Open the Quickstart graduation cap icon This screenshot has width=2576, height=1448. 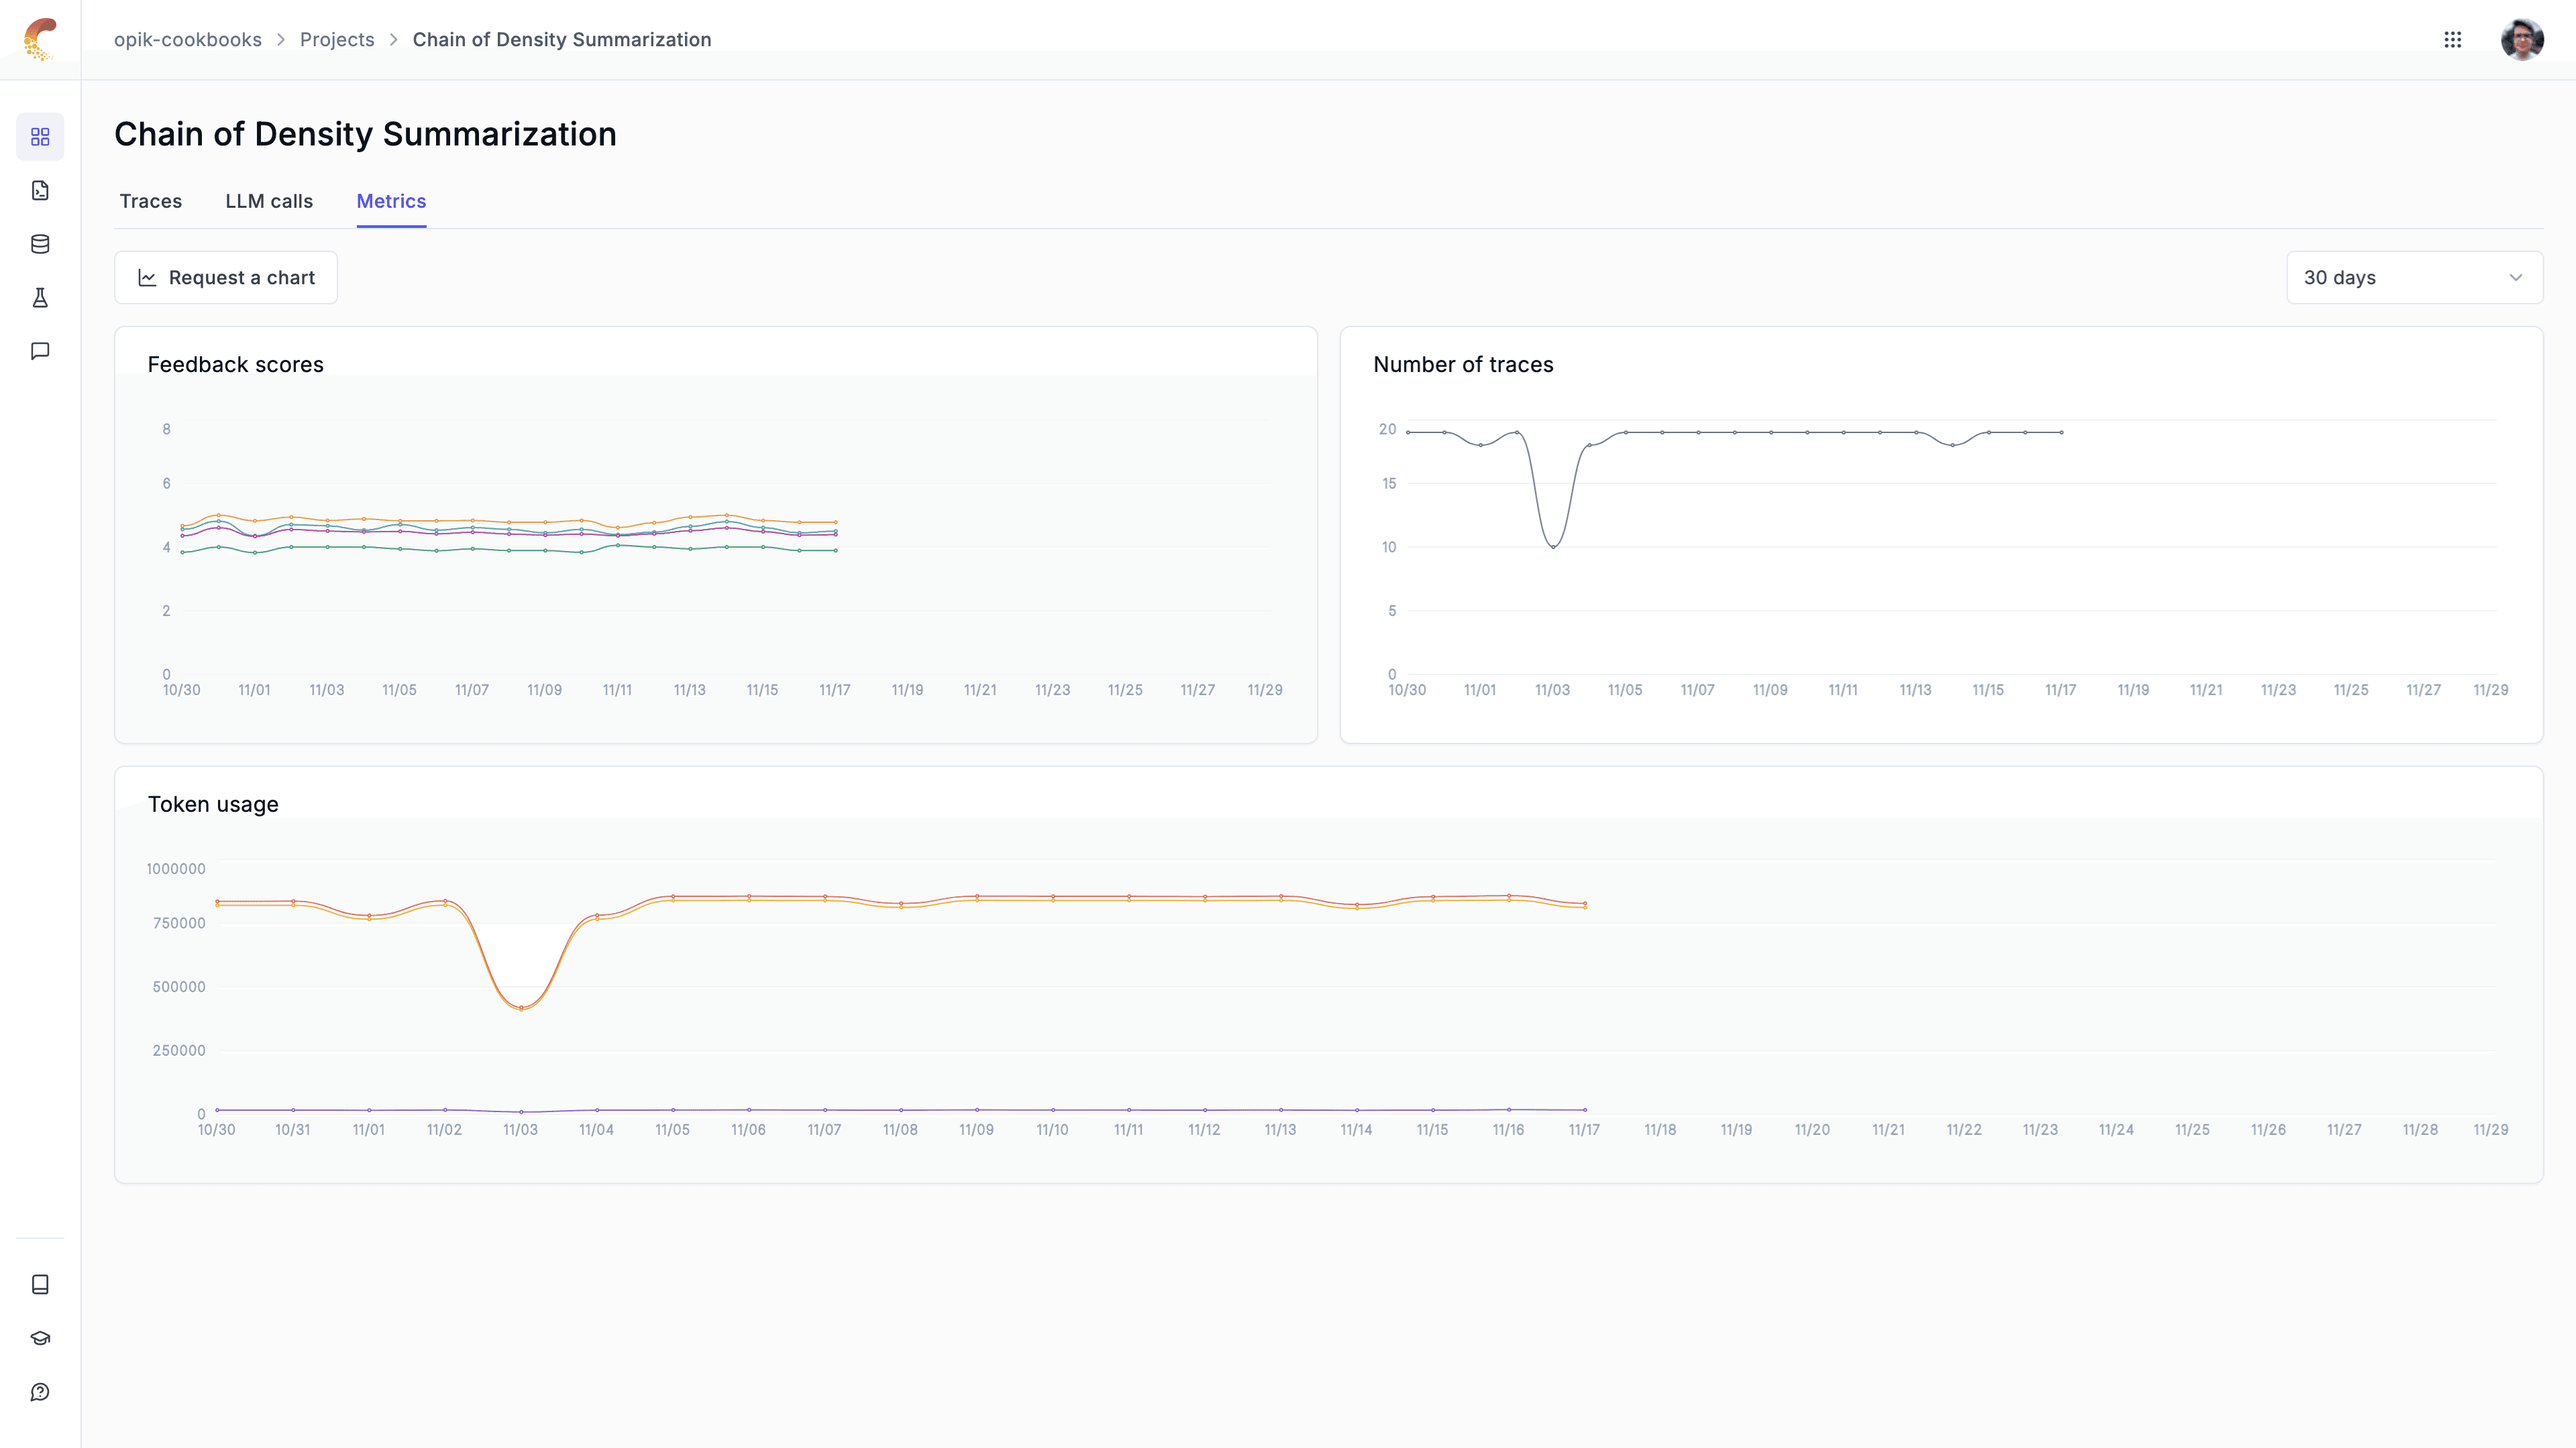pyautogui.click(x=40, y=1338)
